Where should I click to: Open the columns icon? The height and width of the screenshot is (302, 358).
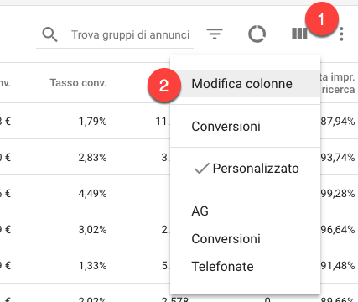(299, 34)
